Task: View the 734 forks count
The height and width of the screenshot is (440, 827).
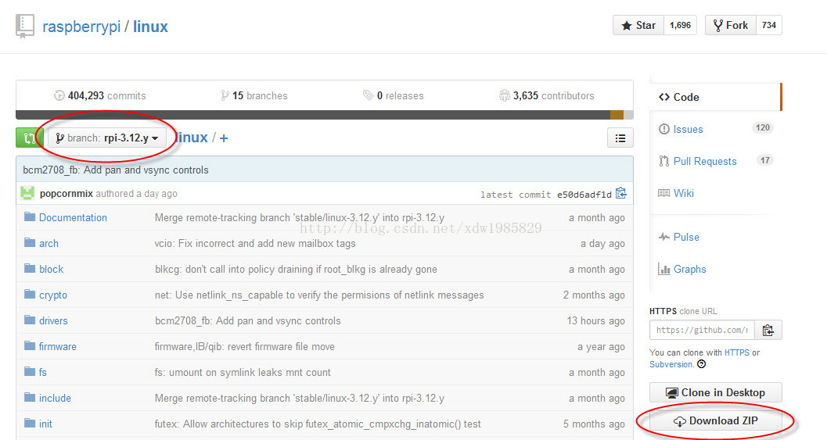Action: pyautogui.click(x=769, y=25)
